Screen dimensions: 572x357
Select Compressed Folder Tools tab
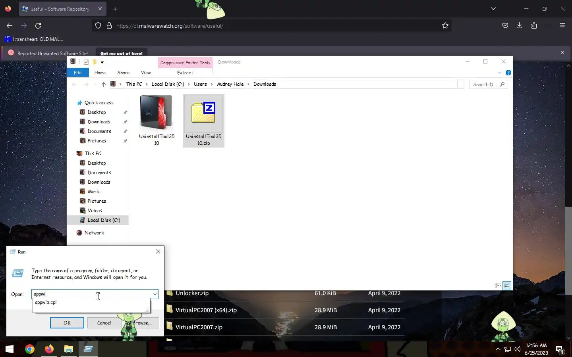point(186,63)
